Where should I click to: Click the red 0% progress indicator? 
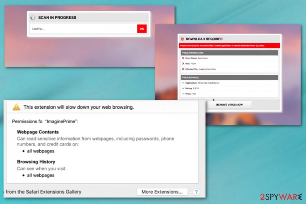pos(142,29)
